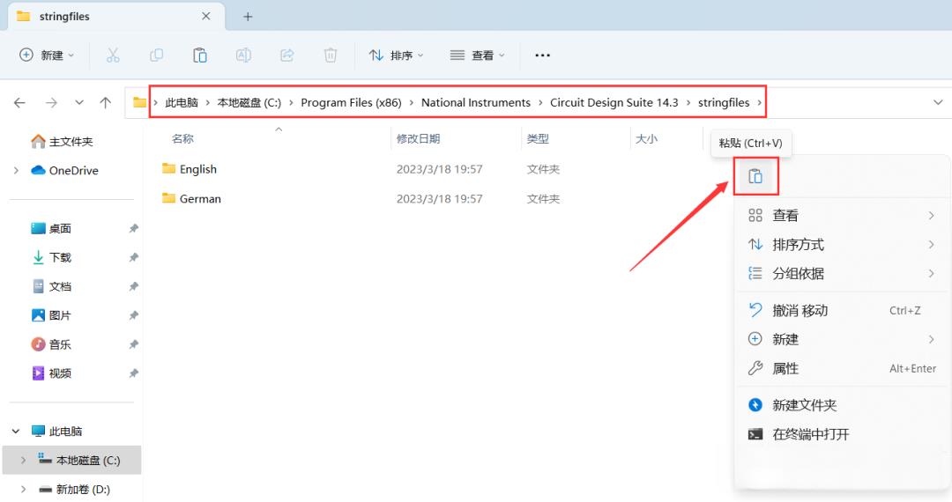Sort by 类型 column header
The height and width of the screenshot is (502, 952).
pyautogui.click(x=538, y=139)
